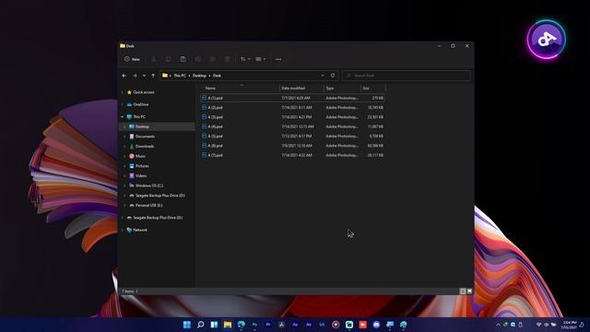Select Desktop in the address breadcrumb
The image size is (590, 332).
[199, 76]
